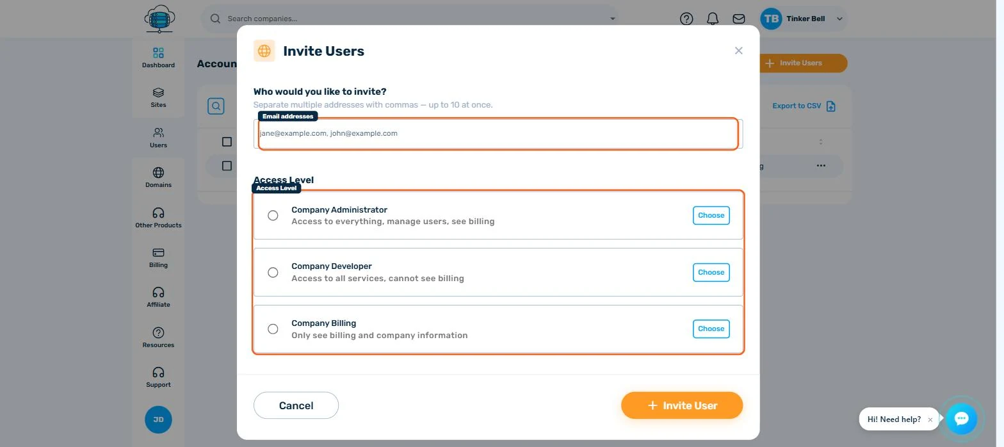Open the Billing sidebar section
Viewport: 1004px width, 447px height.
[158, 257]
